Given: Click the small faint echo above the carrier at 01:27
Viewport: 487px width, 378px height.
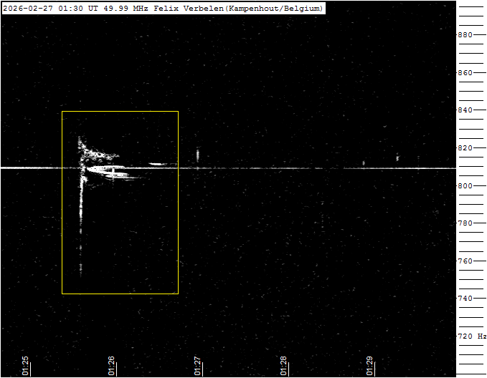Looking at the screenshot, I should tap(198, 155).
